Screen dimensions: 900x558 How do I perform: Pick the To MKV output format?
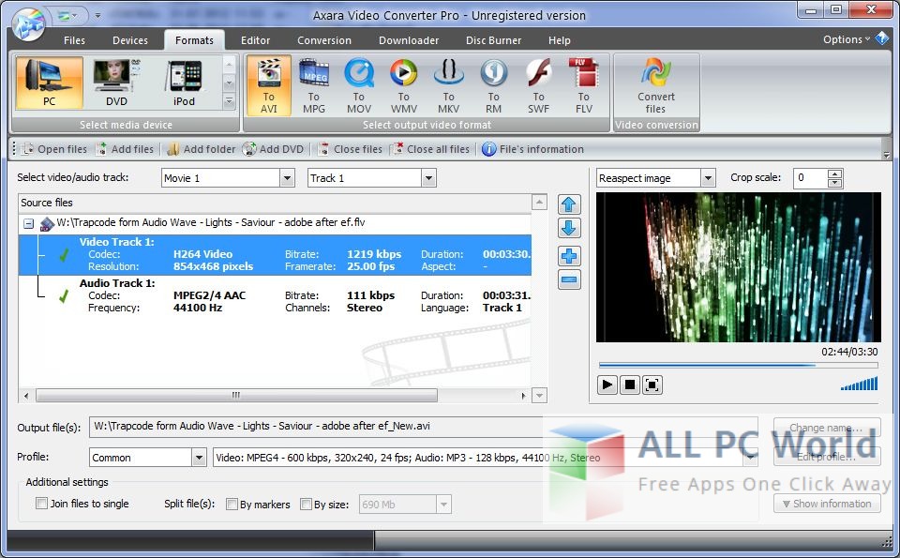click(448, 84)
